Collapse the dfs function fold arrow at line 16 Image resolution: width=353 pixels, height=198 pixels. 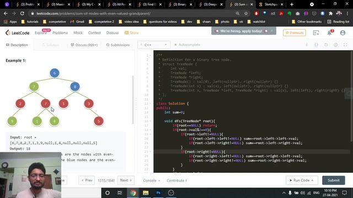(150, 121)
